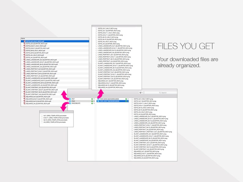Click sync checkmark beside FOR DARK BACKGROUNDS
Viewport: 243px width, 182px height.
click(x=126, y=99)
